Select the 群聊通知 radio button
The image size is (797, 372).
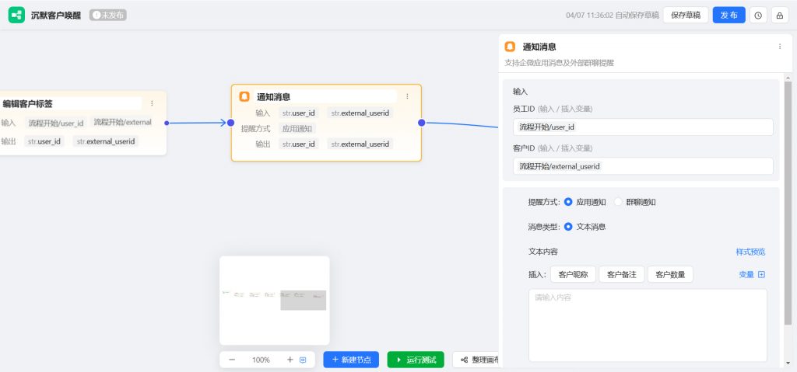[618, 202]
